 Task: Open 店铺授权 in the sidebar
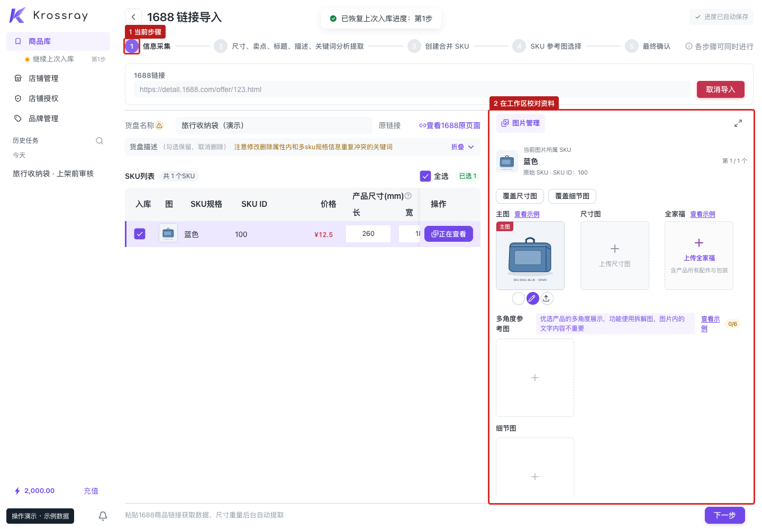click(x=58, y=98)
